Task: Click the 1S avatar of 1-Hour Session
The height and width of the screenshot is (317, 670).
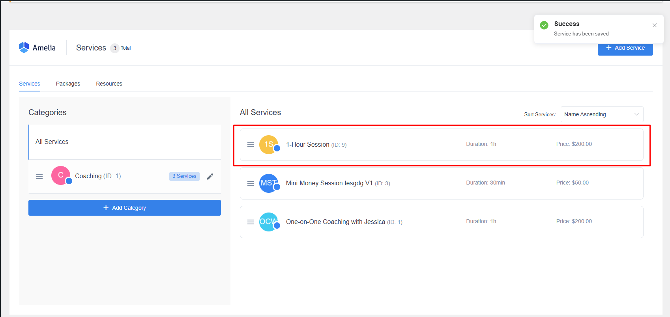Action: [269, 145]
